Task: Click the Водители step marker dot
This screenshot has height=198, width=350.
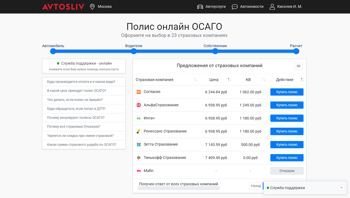Action: click(x=134, y=51)
